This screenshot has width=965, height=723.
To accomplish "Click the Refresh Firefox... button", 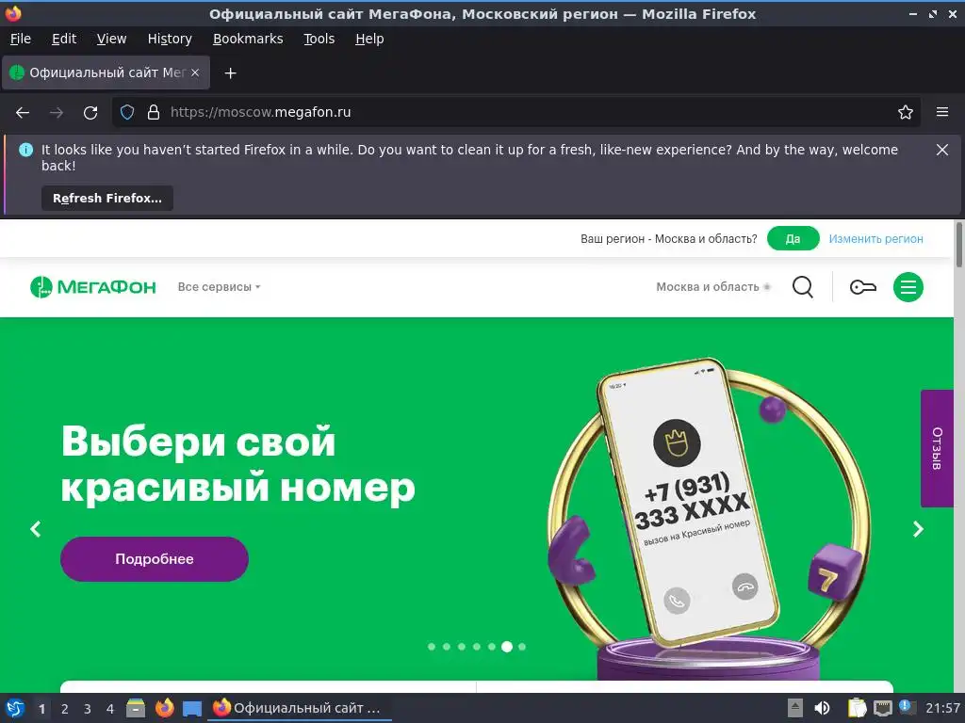I will point(107,198).
